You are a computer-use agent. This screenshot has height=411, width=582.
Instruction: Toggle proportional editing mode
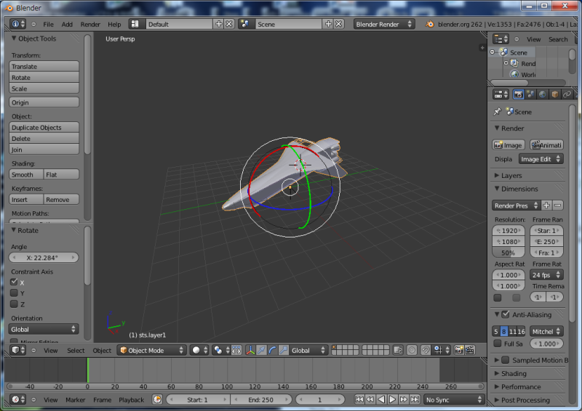point(412,350)
